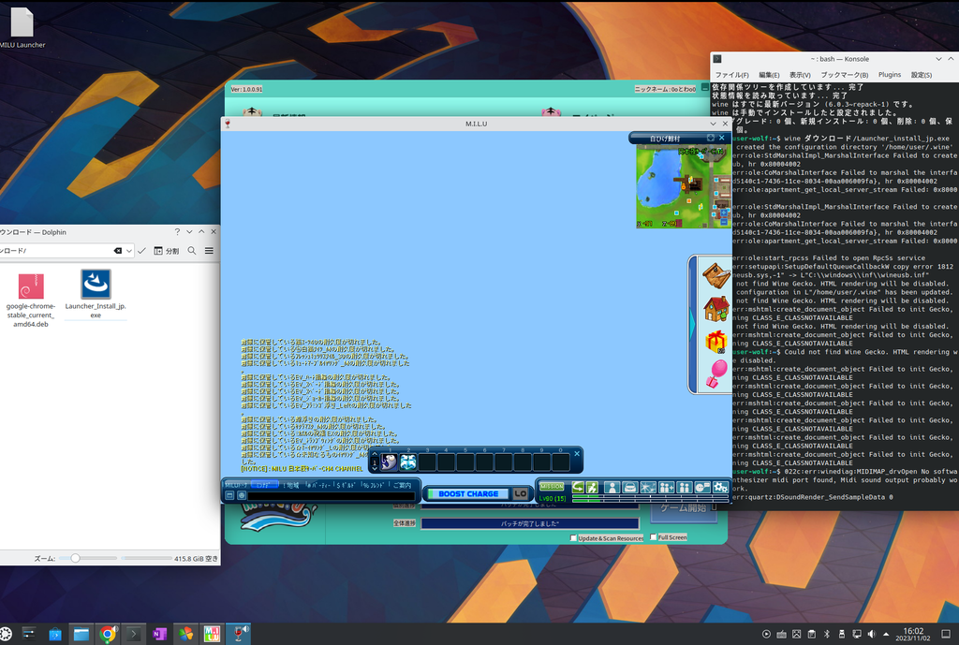The height and width of the screenshot is (645, 959).
Task: Toggle the Full Screen checkbox
Action: coord(653,536)
